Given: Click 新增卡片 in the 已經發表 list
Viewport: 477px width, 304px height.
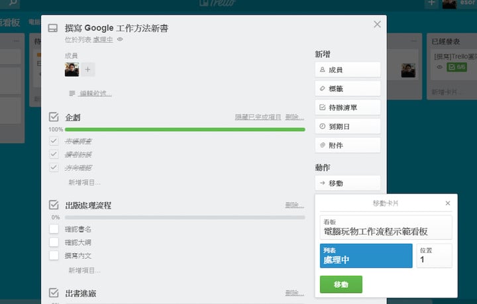Looking at the screenshot, I should (x=446, y=92).
